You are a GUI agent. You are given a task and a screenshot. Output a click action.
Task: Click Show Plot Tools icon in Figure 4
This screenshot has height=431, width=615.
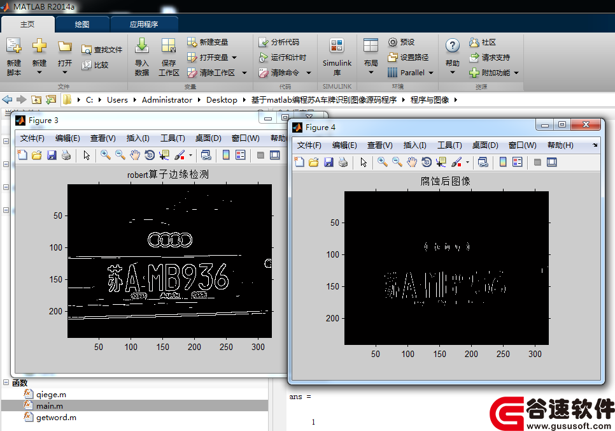click(x=552, y=163)
